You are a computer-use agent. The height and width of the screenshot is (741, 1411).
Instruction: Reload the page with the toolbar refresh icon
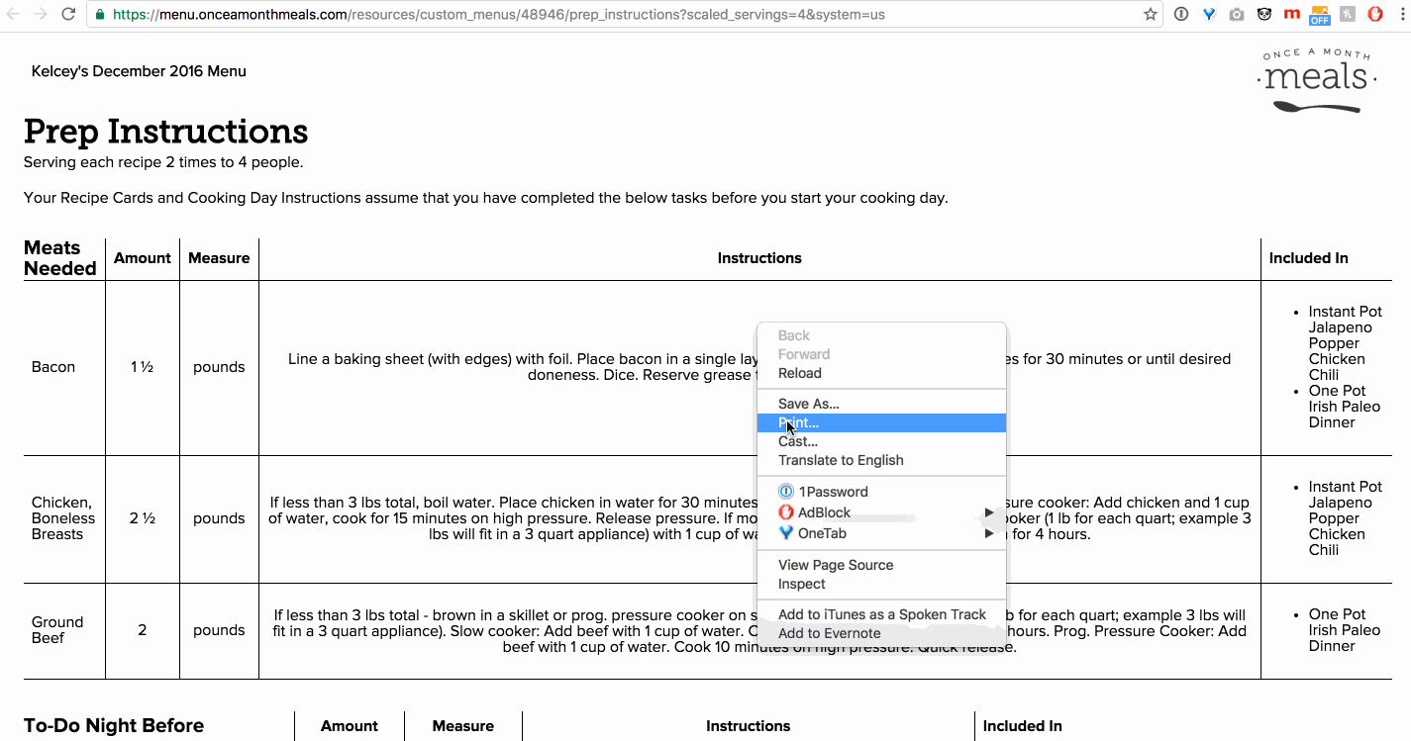tap(68, 14)
